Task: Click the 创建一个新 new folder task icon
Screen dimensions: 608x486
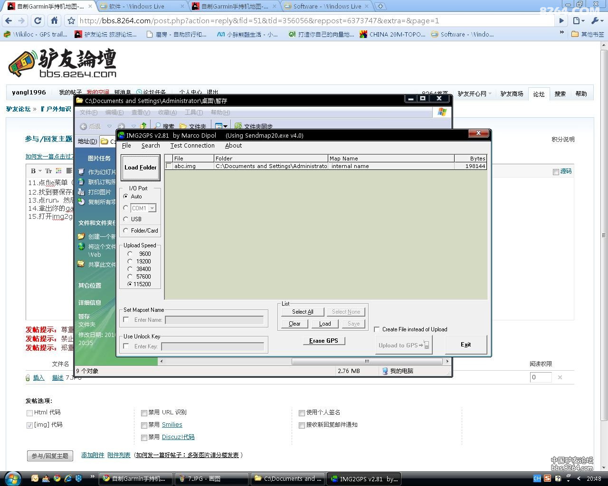Action: [x=81, y=236]
